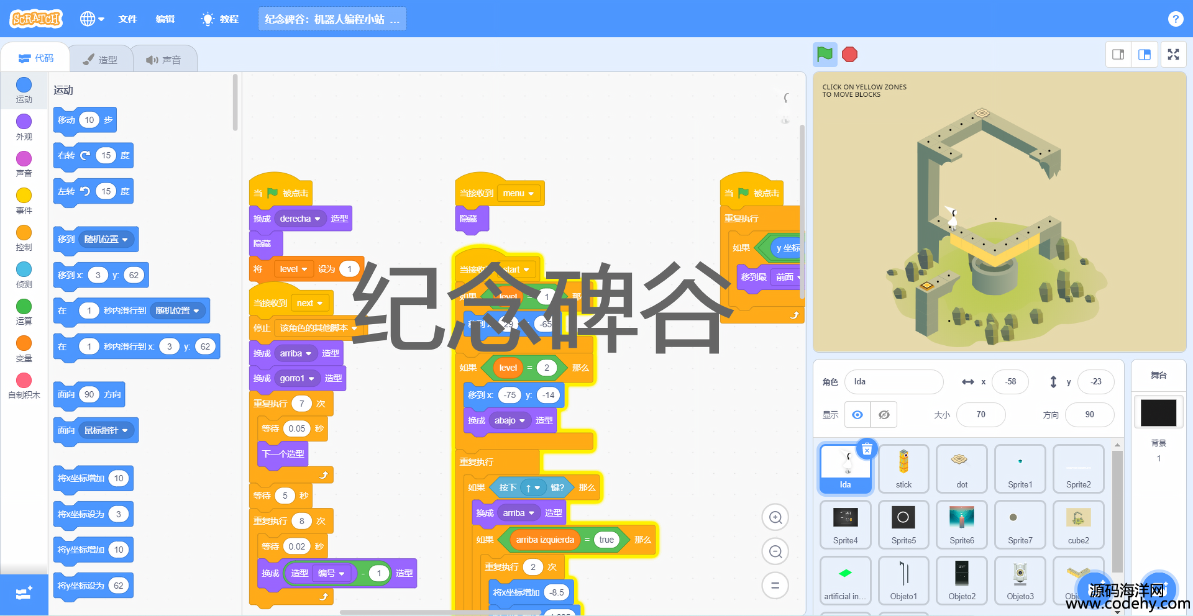Switch to large stage layout

(1144, 55)
